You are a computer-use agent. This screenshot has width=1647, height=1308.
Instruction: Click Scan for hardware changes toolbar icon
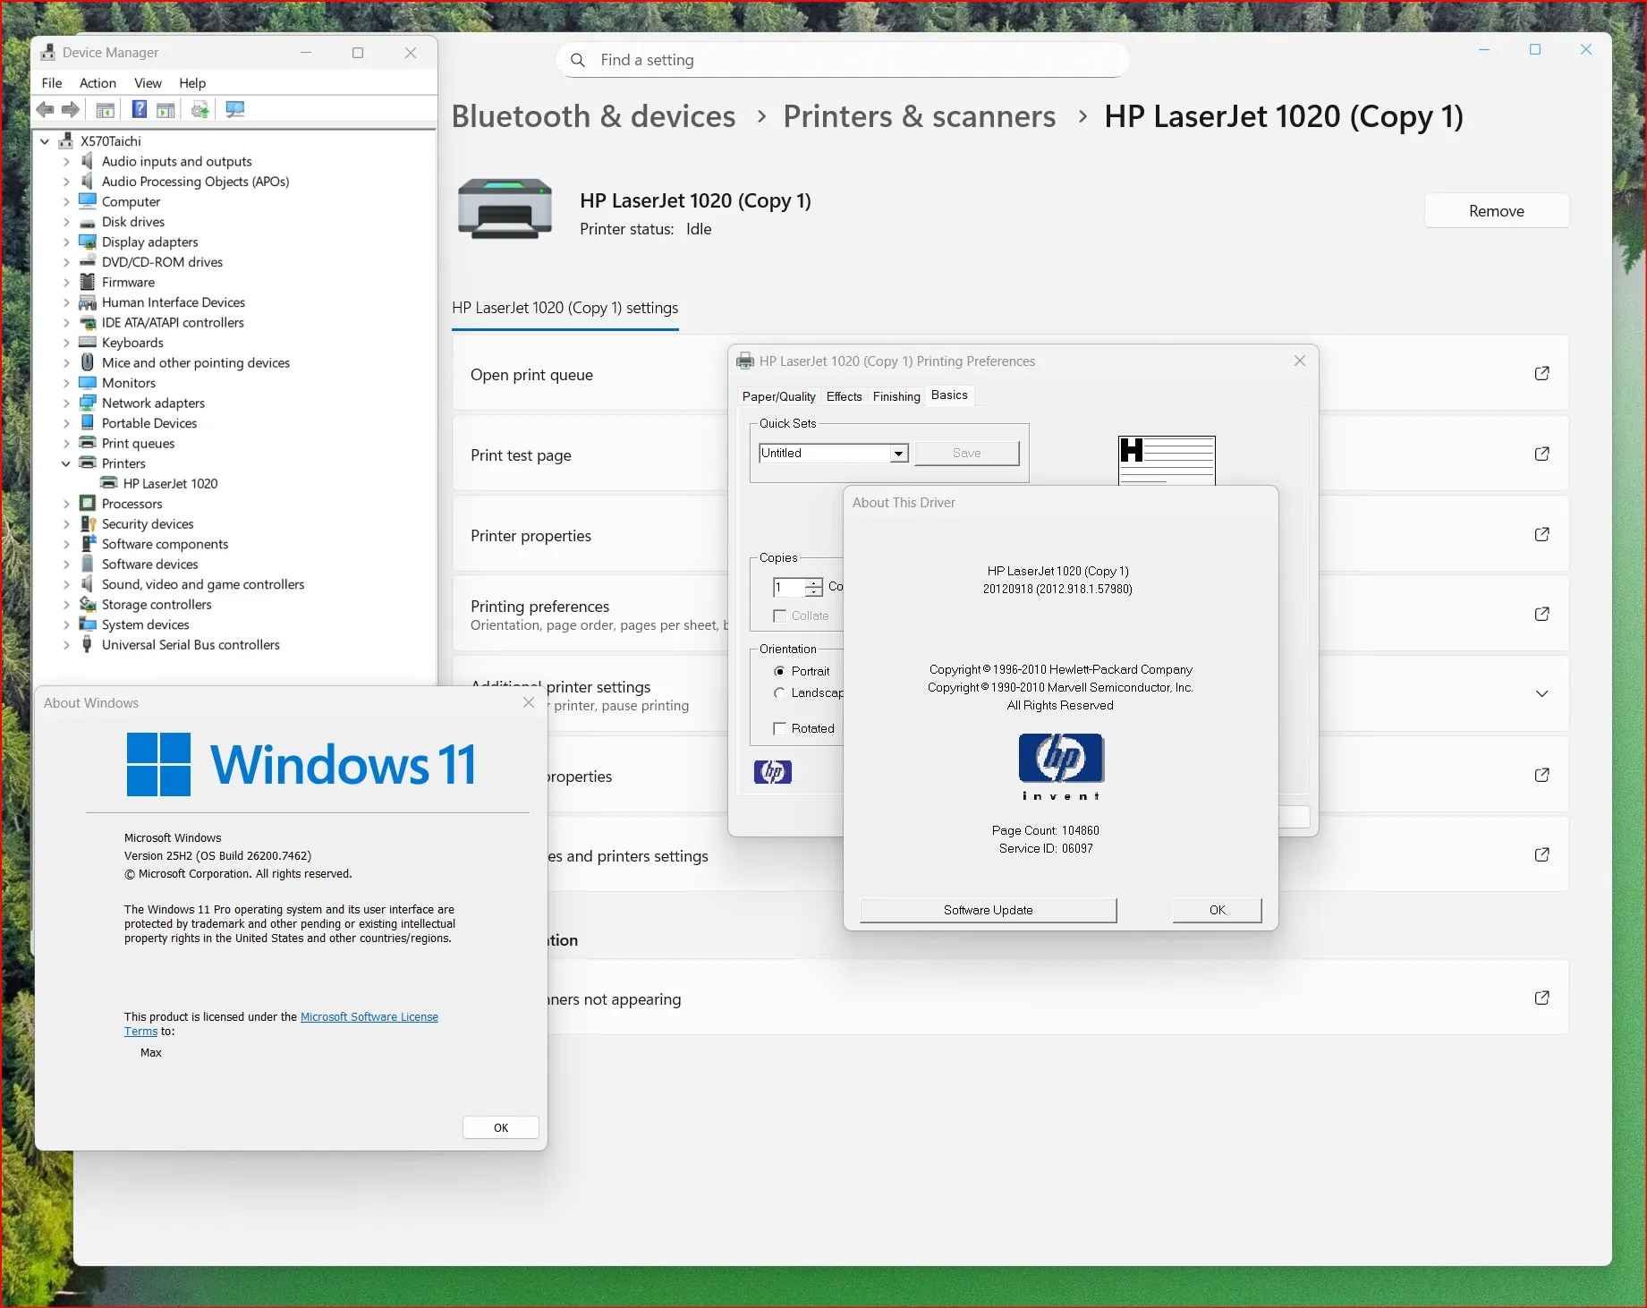[235, 109]
